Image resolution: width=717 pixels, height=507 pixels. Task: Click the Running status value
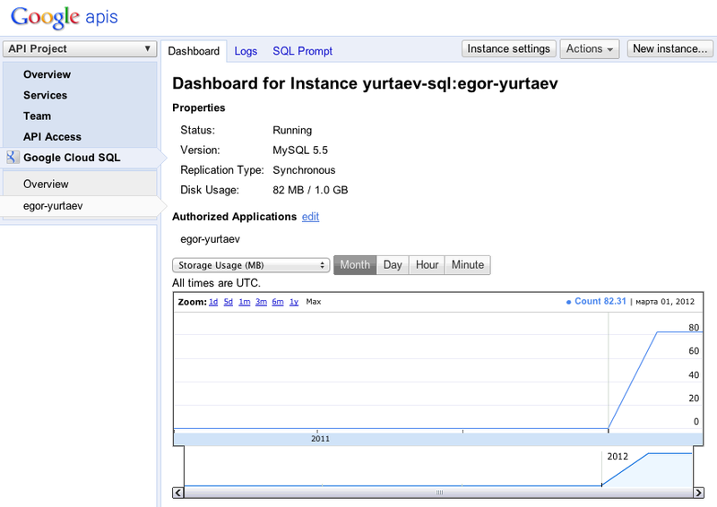tap(292, 130)
